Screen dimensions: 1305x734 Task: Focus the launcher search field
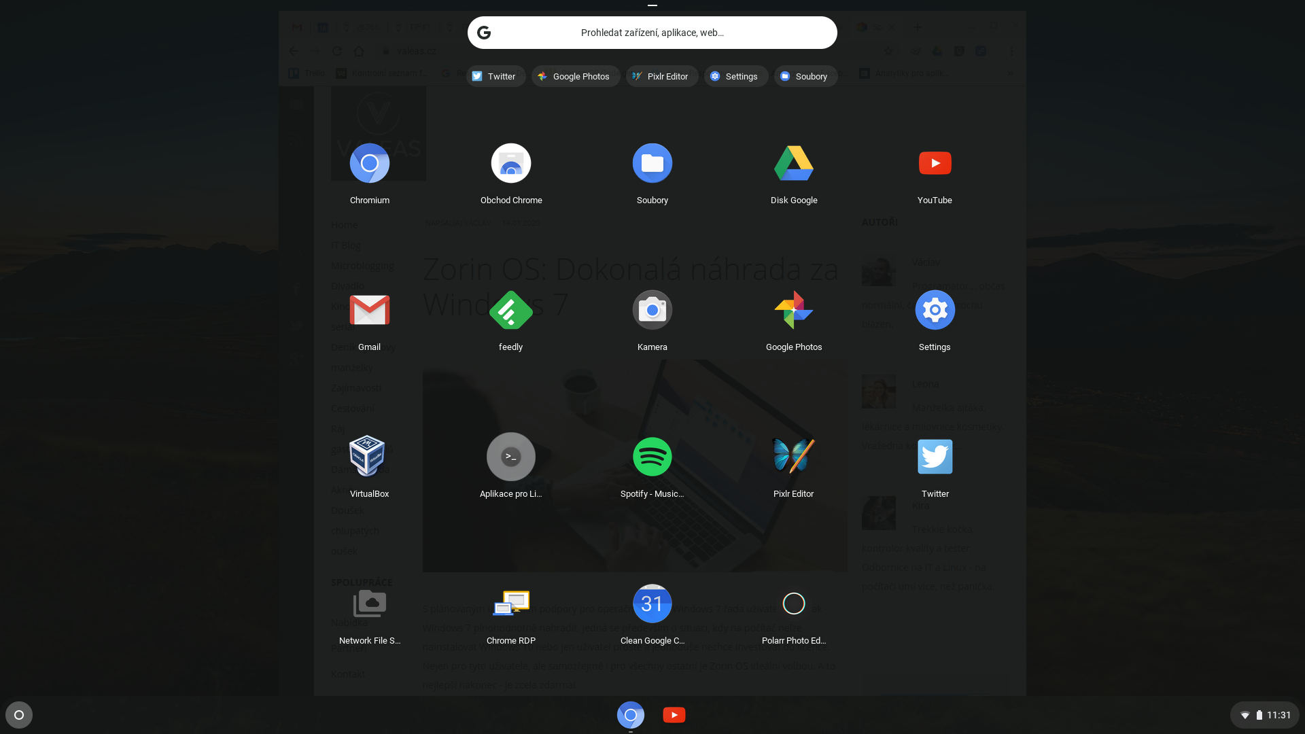point(652,33)
